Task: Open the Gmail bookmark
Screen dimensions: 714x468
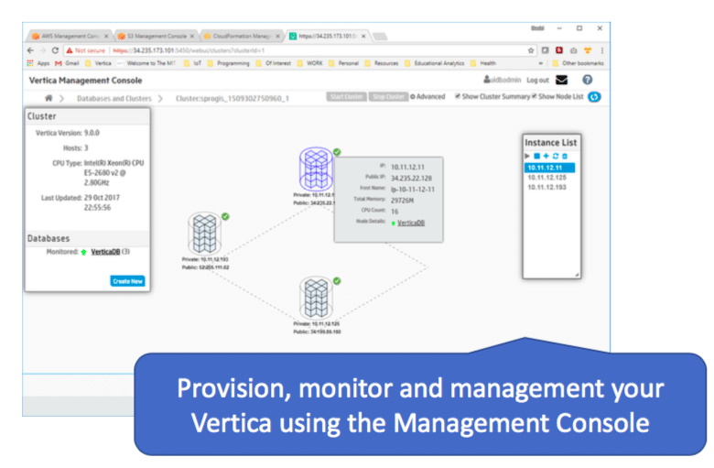Action: [67, 63]
